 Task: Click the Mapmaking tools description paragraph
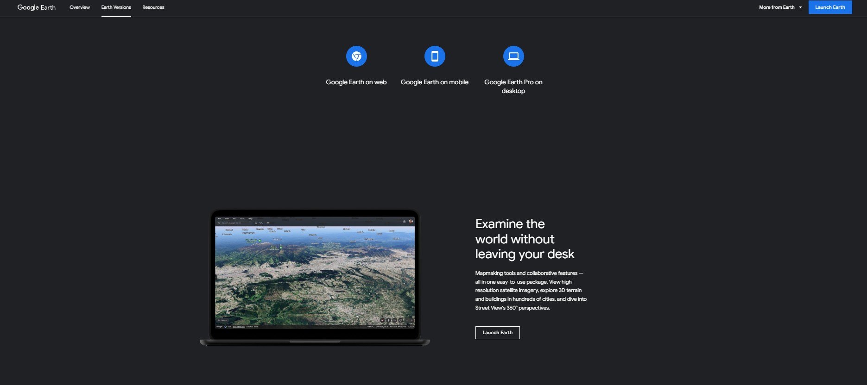tap(531, 291)
